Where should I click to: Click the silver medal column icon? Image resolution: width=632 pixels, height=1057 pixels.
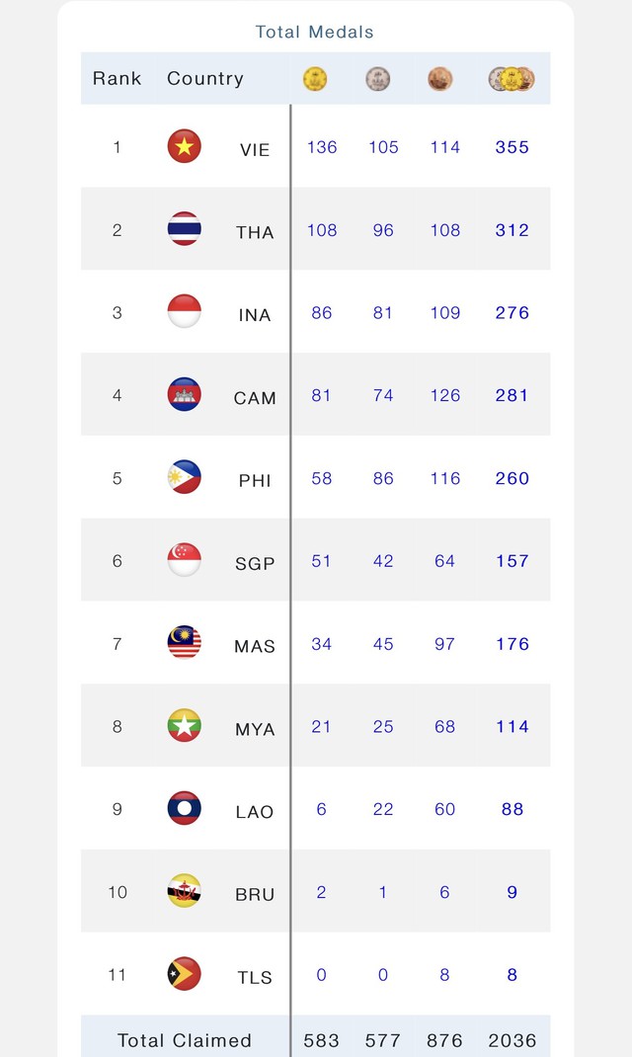[377, 79]
